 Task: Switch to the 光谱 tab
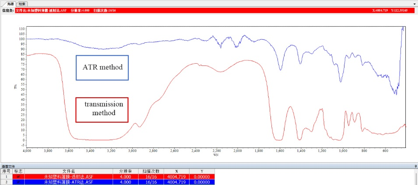coord(10,4)
